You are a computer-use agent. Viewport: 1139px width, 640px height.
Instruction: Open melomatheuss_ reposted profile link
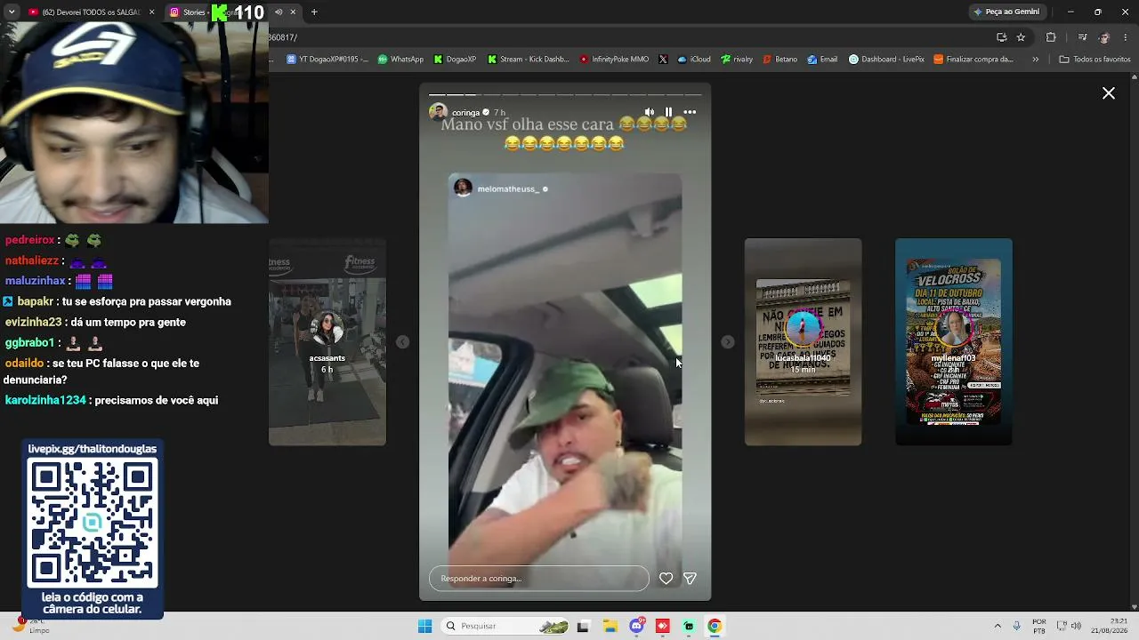(x=508, y=189)
